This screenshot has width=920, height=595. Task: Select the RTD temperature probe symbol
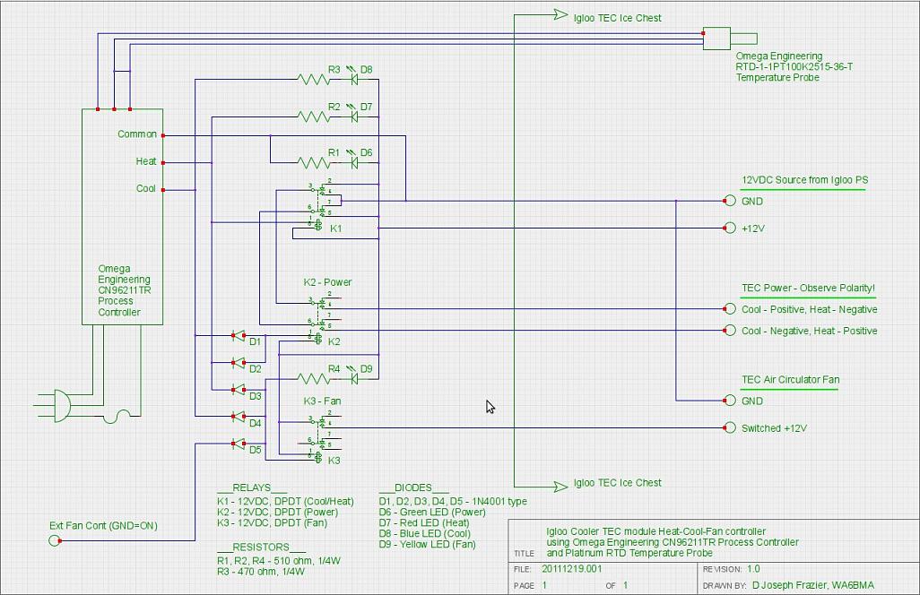(717, 39)
